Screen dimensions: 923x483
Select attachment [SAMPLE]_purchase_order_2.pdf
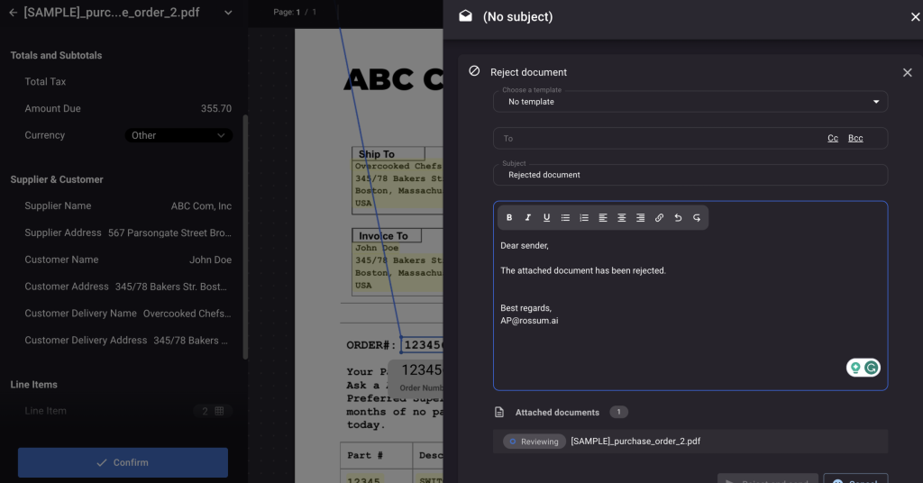635,442
